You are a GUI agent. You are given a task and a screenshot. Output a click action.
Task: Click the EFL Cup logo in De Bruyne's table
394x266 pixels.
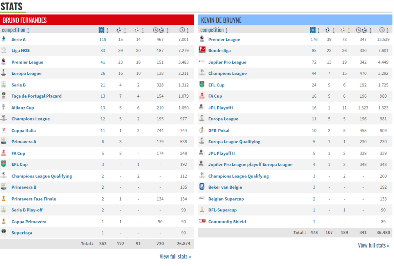pyautogui.click(x=202, y=85)
